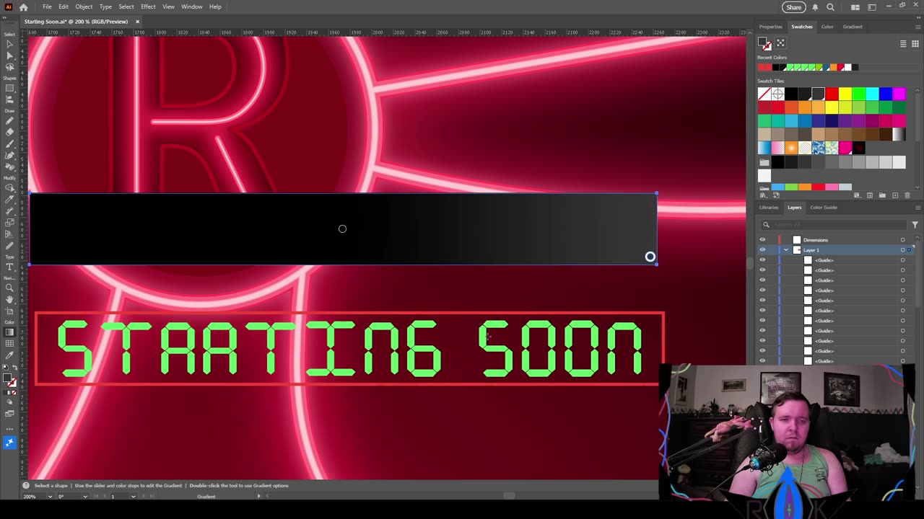The height and width of the screenshot is (519, 924).
Task: Choose the red swatch in Swatch Tiles
Action: tap(832, 94)
